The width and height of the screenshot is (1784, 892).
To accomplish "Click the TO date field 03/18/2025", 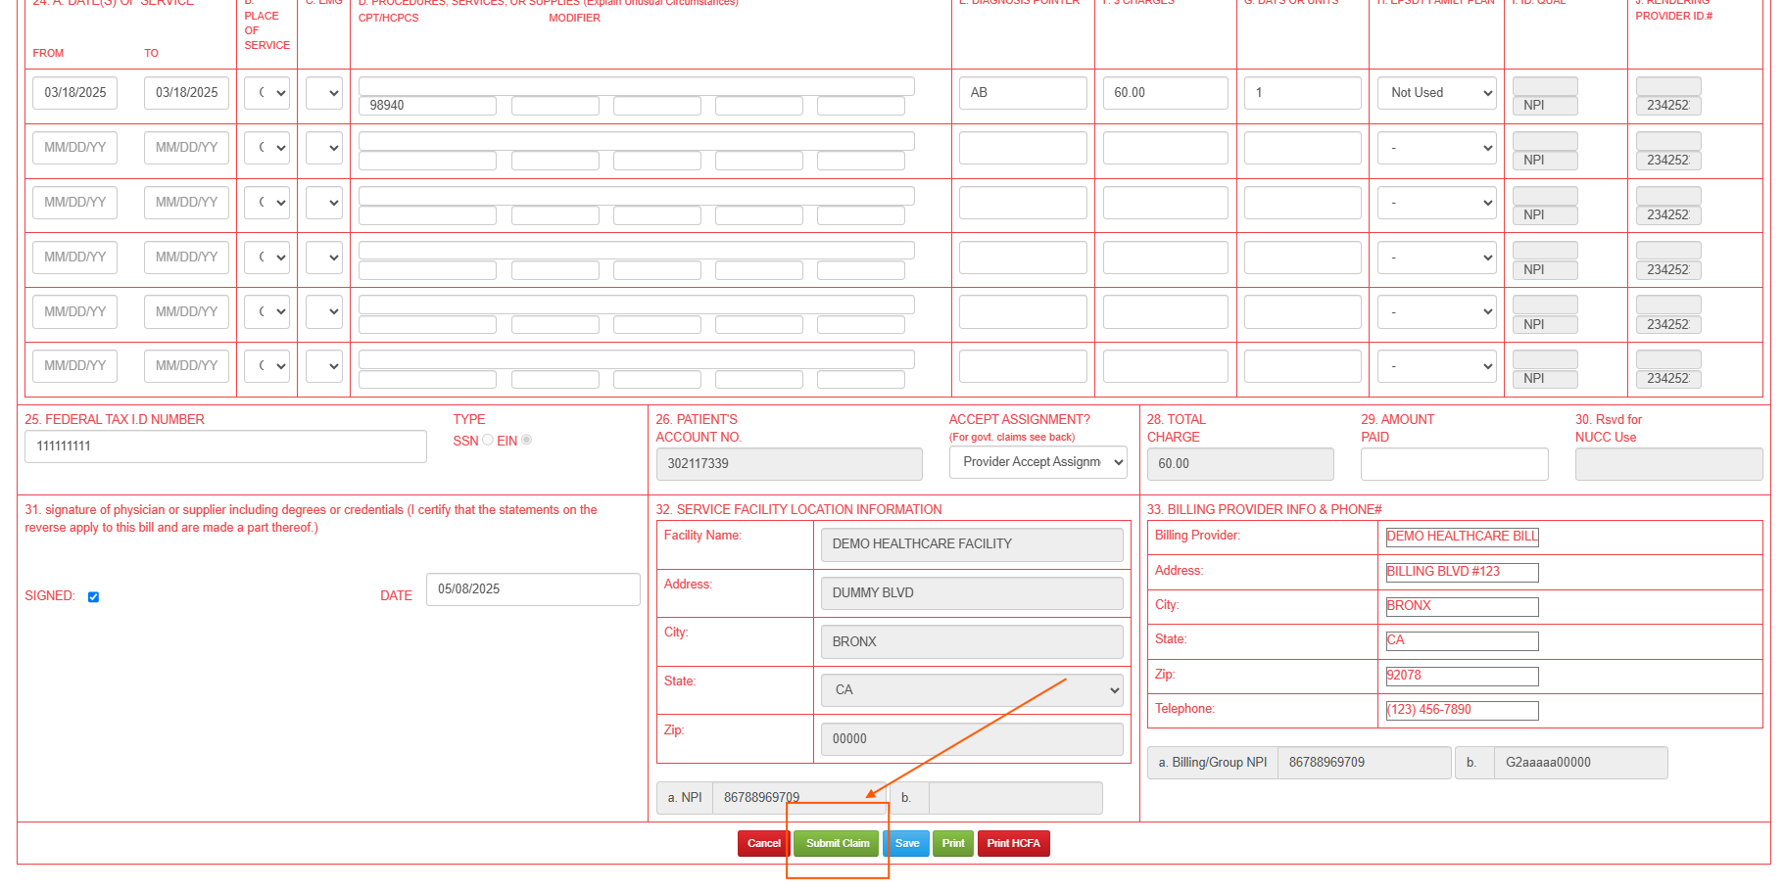I will pyautogui.click(x=186, y=93).
